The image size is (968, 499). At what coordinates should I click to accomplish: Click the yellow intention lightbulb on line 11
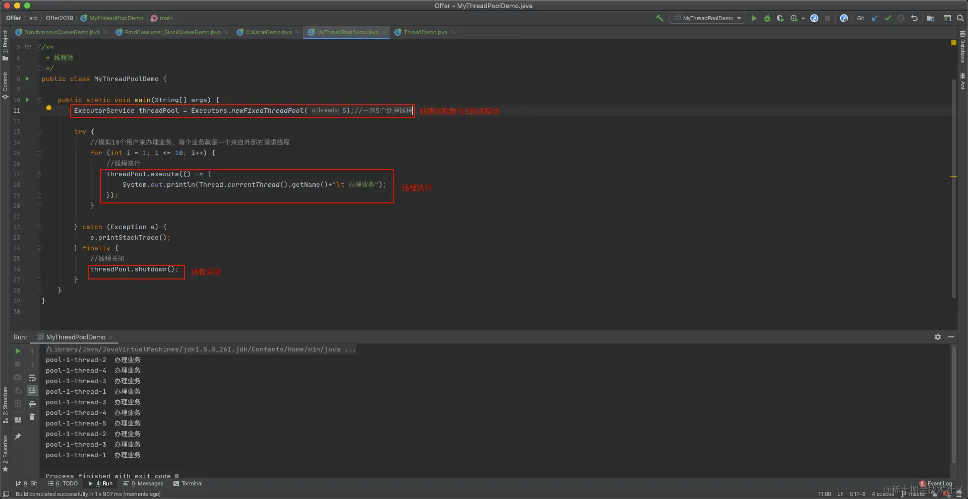[49, 109]
